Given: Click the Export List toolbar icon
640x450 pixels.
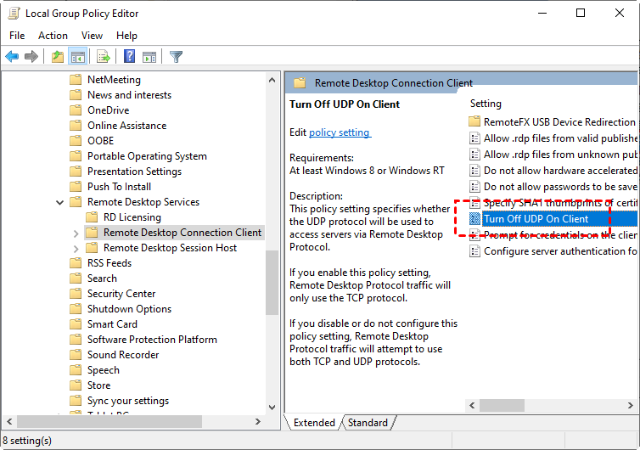Looking at the screenshot, I should (x=104, y=56).
